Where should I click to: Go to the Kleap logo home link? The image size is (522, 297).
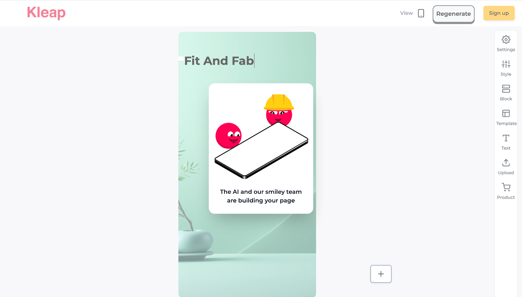point(46,13)
